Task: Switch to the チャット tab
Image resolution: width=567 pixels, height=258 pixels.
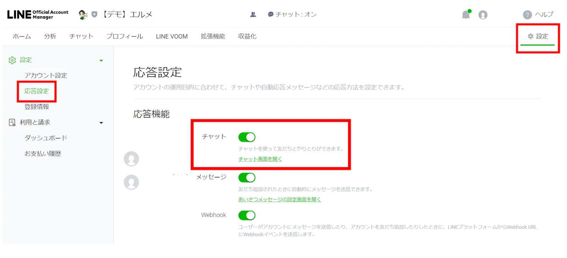Action: (82, 36)
